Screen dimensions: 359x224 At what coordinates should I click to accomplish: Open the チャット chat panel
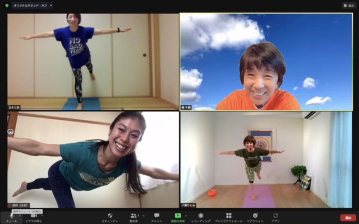tap(157, 217)
